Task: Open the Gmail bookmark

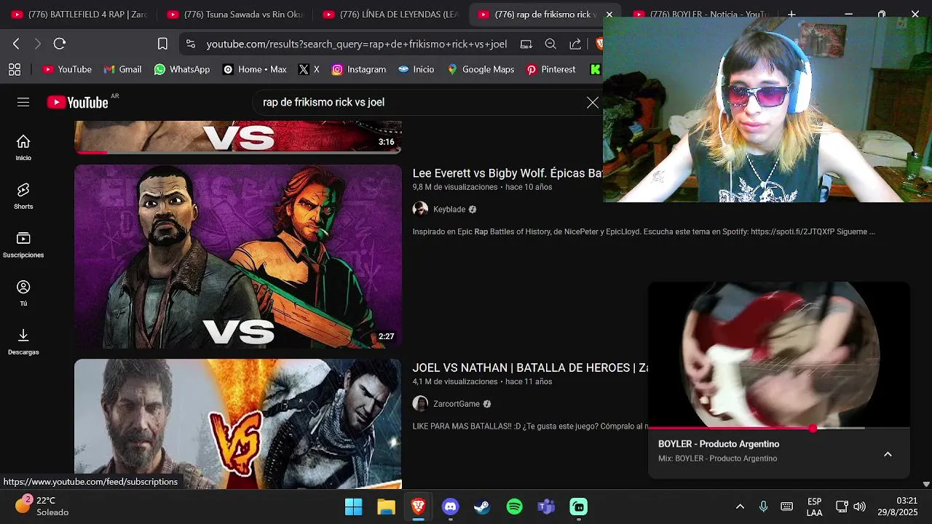Action: (x=122, y=69)
